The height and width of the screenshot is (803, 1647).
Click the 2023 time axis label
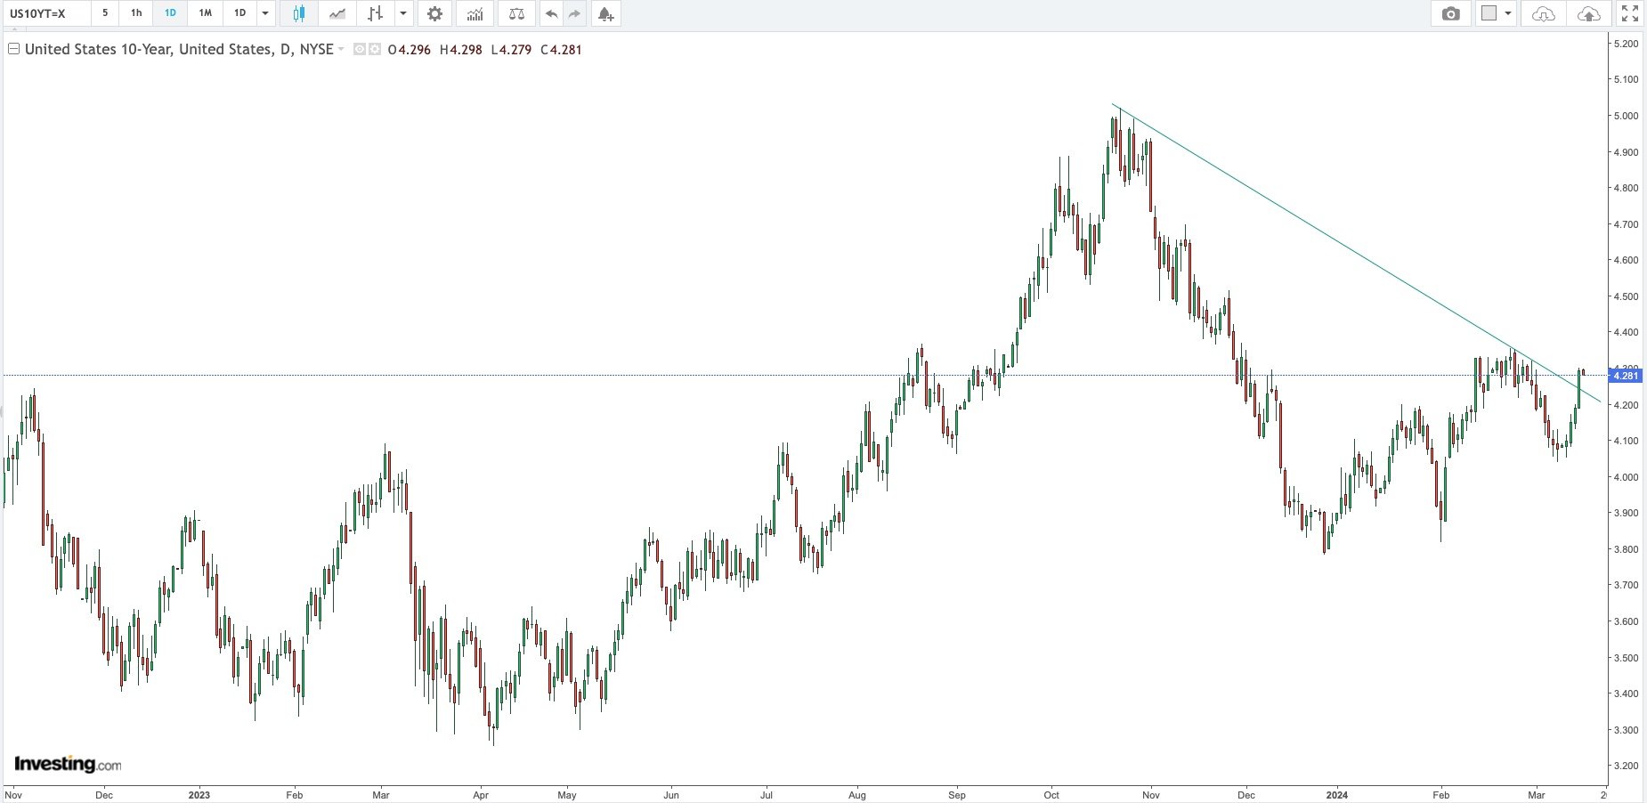click(x=199, y=795)
